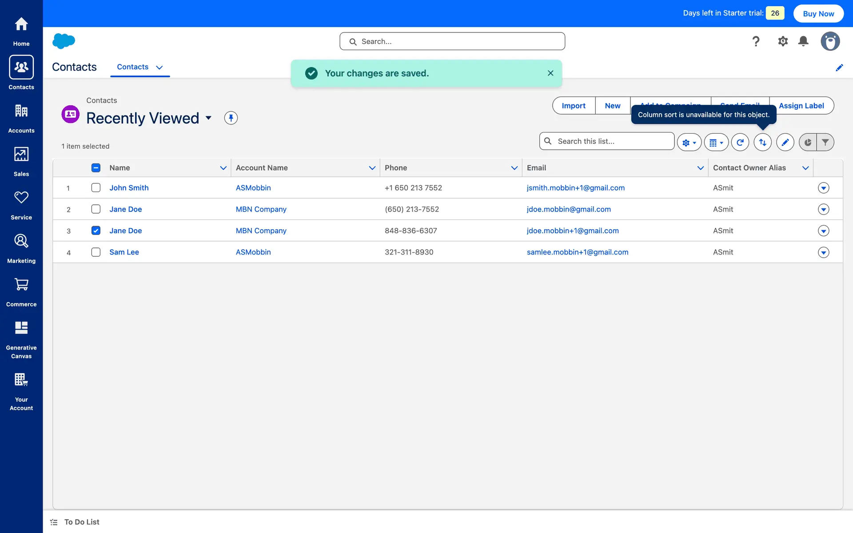The height and width of the screenshot is (533, 853).
Task: Click the Import button
Action: pos(573,106)
